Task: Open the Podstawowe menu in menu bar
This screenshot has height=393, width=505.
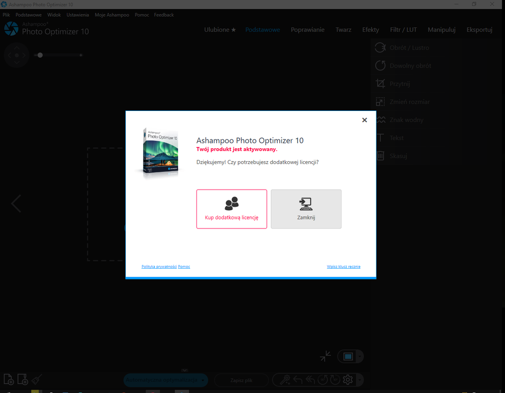Action: pyautogui.click(x=28, y=15)
